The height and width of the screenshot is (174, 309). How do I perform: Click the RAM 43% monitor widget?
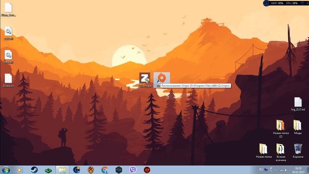[x=277, y=3]
